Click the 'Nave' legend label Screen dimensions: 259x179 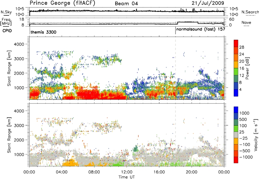pyautogui.click(x=246, y=22)
